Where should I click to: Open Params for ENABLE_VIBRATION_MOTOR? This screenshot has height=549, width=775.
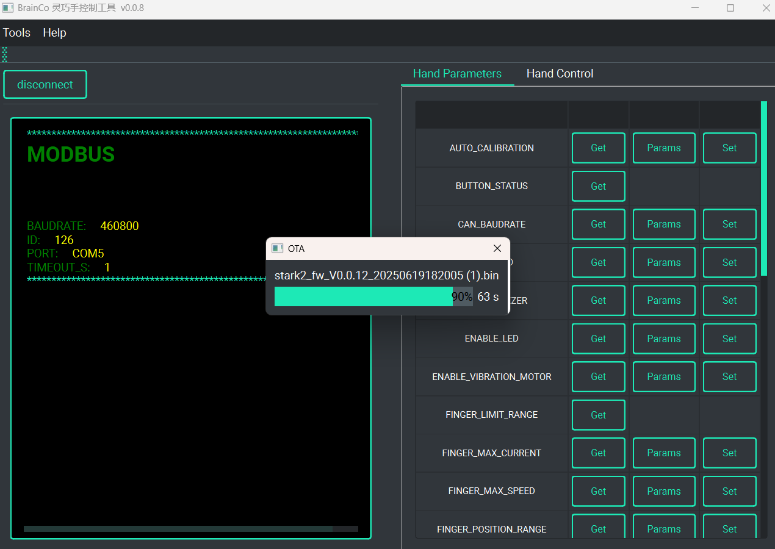pos(663,377)
